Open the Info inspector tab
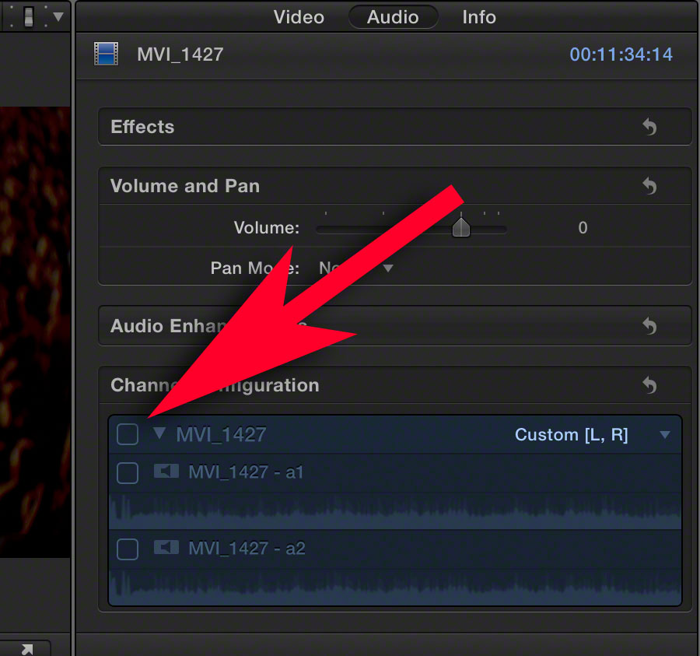Viewport: 700px width, 656px height. (479, 17)
